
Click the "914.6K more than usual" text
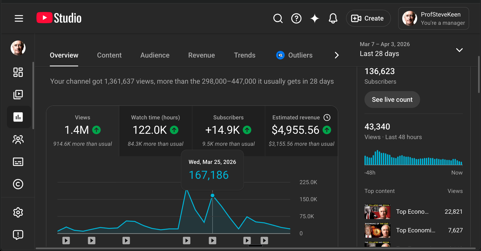pos(82,144)
